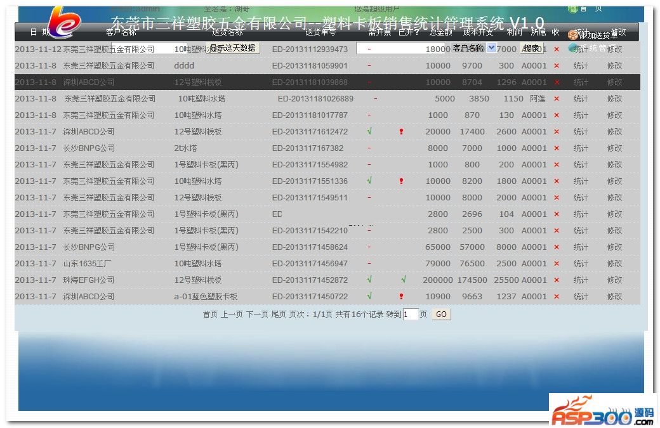The width and height of the screenshot is (660, 428).
Task: Open 统计 for order ED-20131171554982
Action: 581,165
